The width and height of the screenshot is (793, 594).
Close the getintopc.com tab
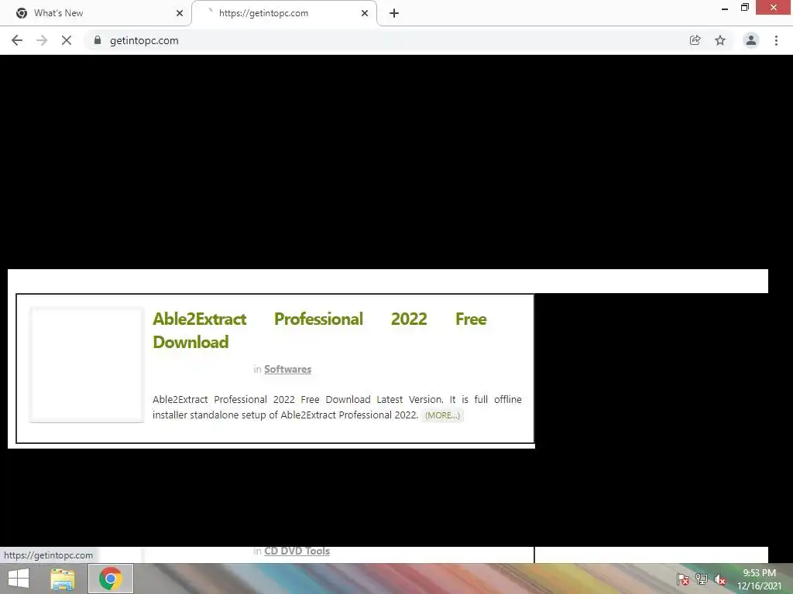(x=365, y=13)
